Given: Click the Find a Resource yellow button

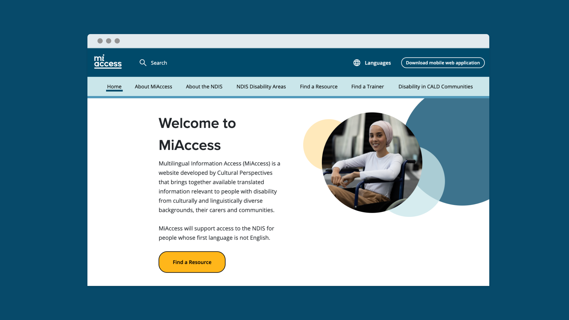Looking at the screenshot, I should coord(192,262).
